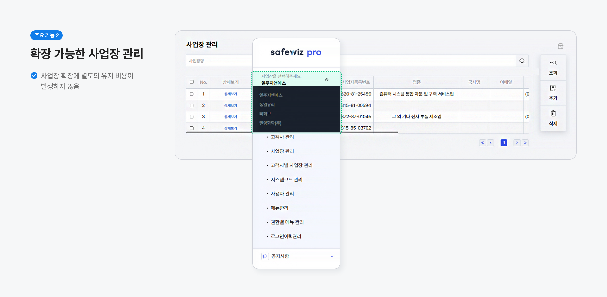Toggle the select-all checkbox in table header
Viewport: 607px width, 297px height.
coord(192,82)
